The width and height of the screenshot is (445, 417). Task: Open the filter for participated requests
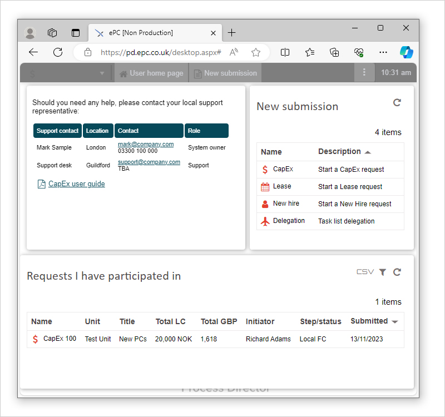382,272
